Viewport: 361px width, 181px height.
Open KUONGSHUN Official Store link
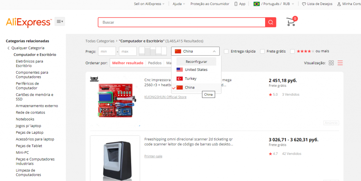165,97
